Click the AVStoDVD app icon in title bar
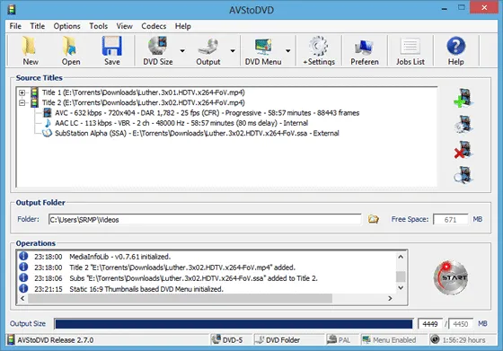 (12, 9)
